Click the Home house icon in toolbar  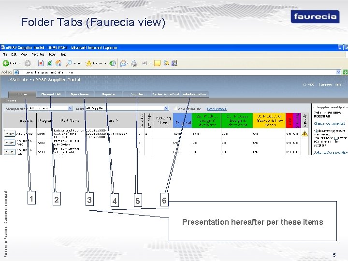[x=58, y=63]
